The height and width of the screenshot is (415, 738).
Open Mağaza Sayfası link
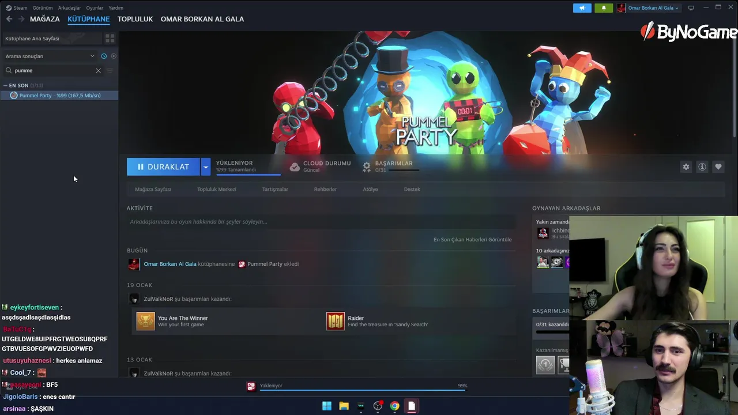coord(153,189)
